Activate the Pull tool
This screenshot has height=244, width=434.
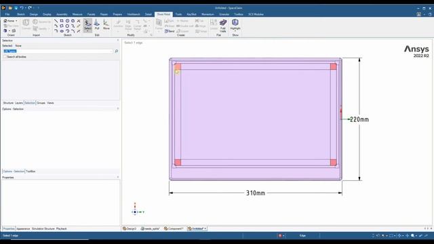tap(97, 24)
